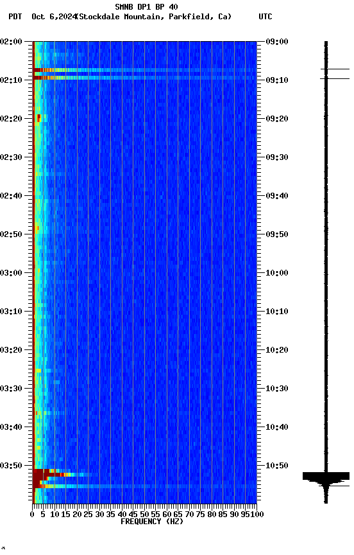Screen dimensions: 354x555
Task: Click the 'PDT' timezone label
Action: click(x=15, y=17)
